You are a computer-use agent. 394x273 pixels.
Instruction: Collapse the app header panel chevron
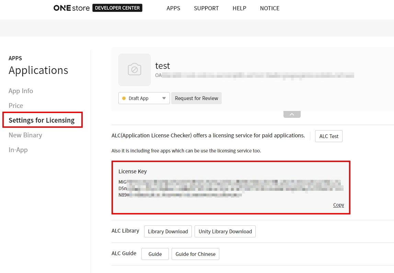point(292,115)
